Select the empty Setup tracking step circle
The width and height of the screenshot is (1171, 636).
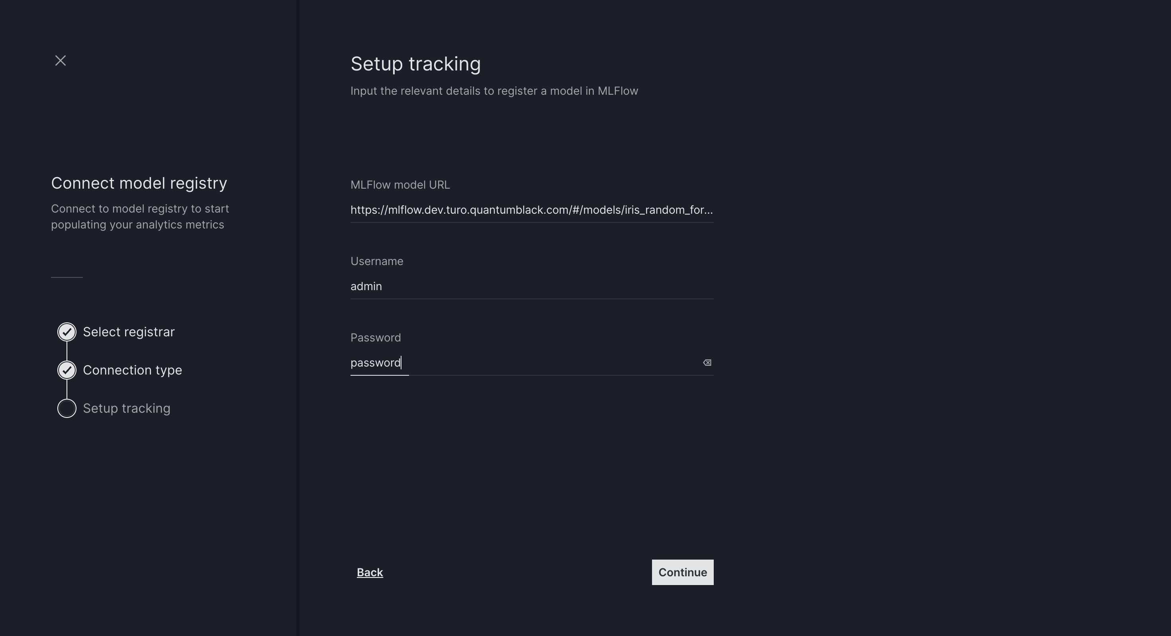[67, 408]
